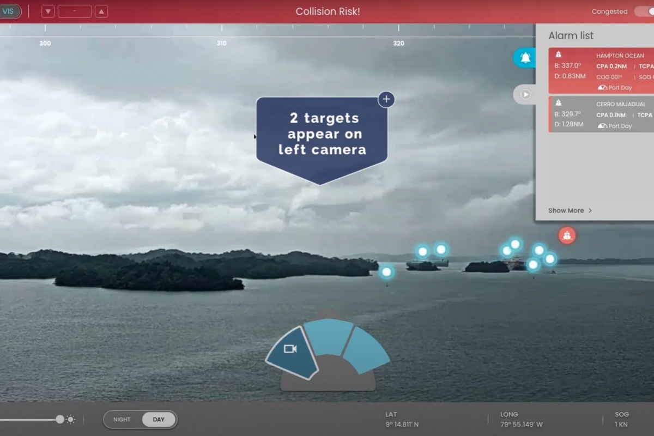Expand alarm list with Show More
The height and width of the screenshot is (436, 654).
570,210
